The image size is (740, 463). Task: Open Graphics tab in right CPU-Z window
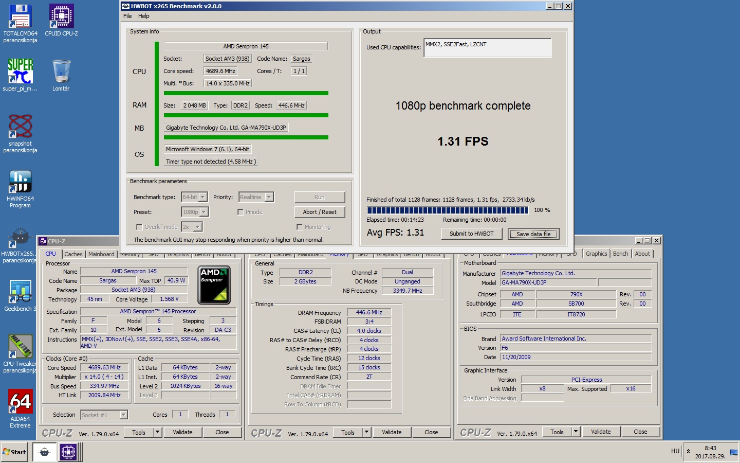[596, 254]
